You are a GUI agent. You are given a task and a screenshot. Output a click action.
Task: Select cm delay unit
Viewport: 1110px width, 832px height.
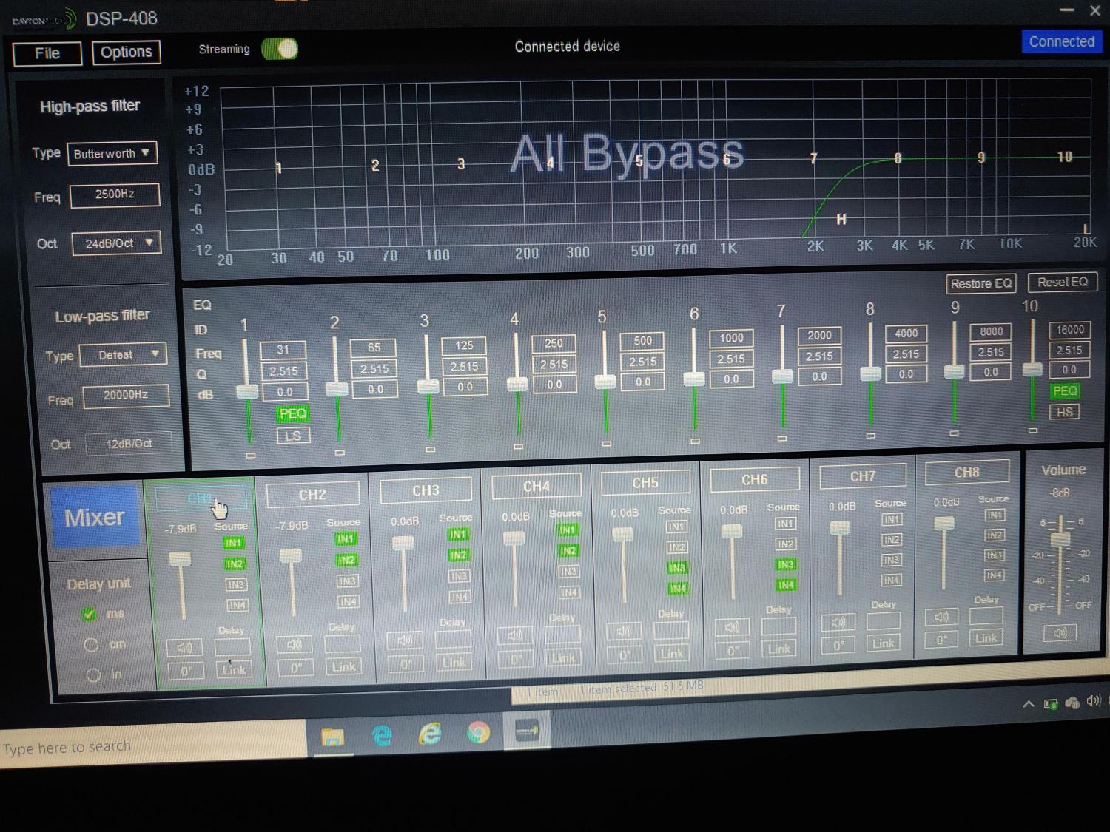tap(91, 645)
